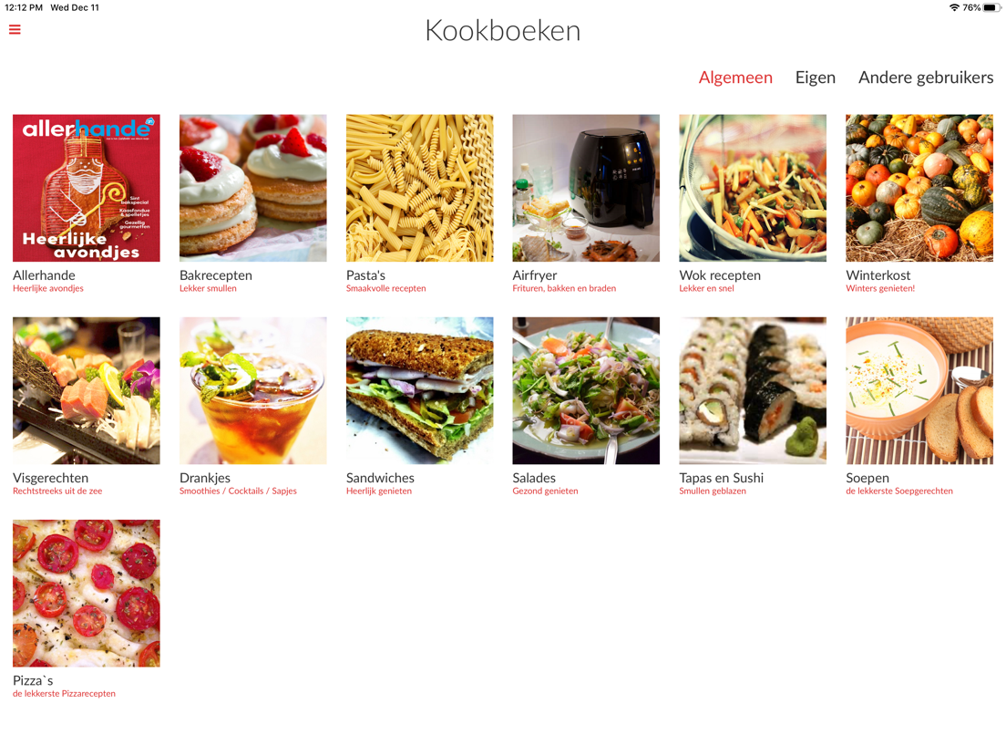Tap the Wi-Fi status icon
The width and height of the screenshot is (1006, 755).
(x=954, y=7)
